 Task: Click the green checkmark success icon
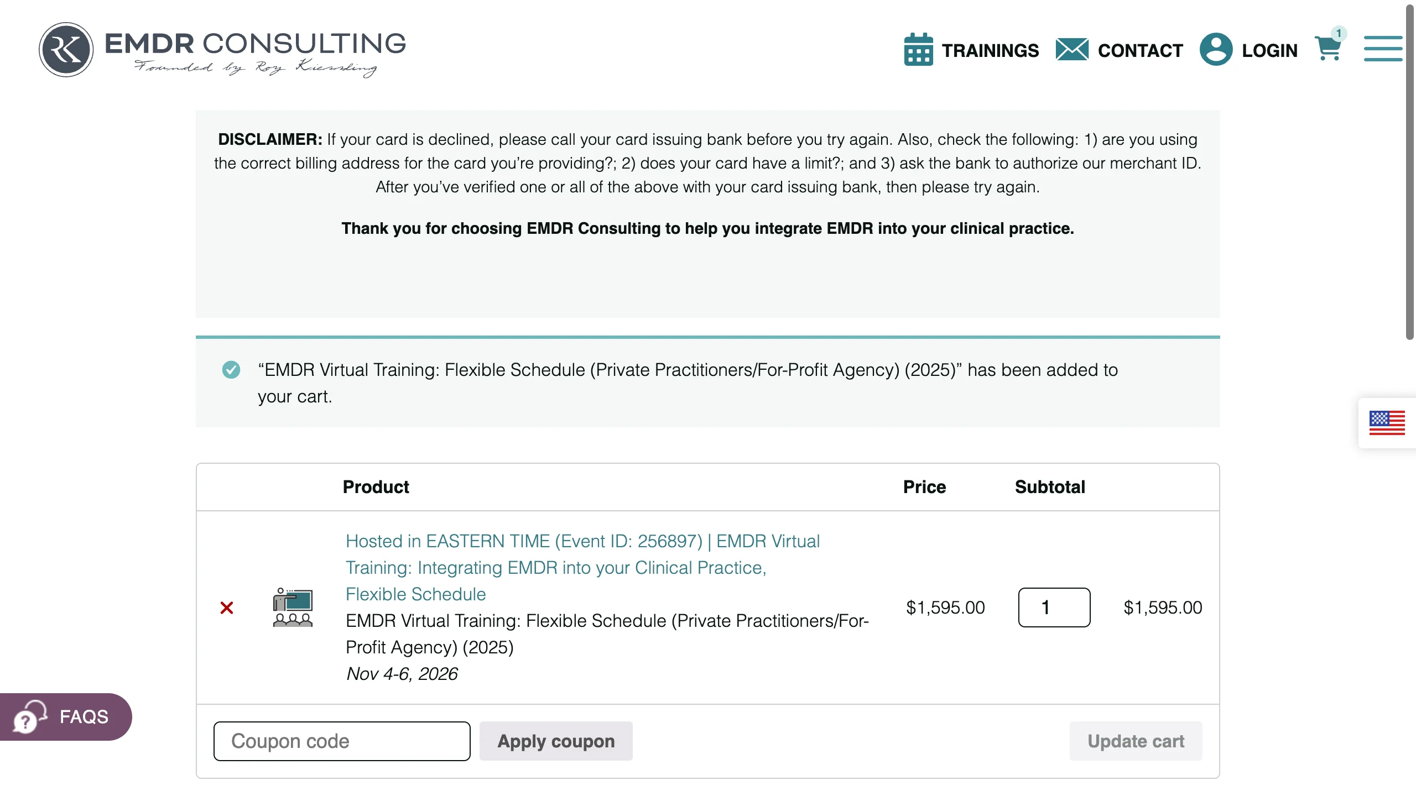231,370
